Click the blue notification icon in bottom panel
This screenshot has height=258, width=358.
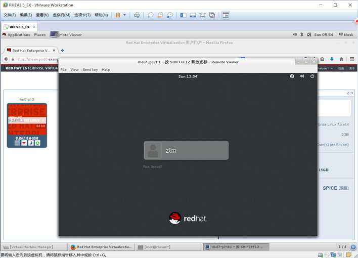pos(353,247)
